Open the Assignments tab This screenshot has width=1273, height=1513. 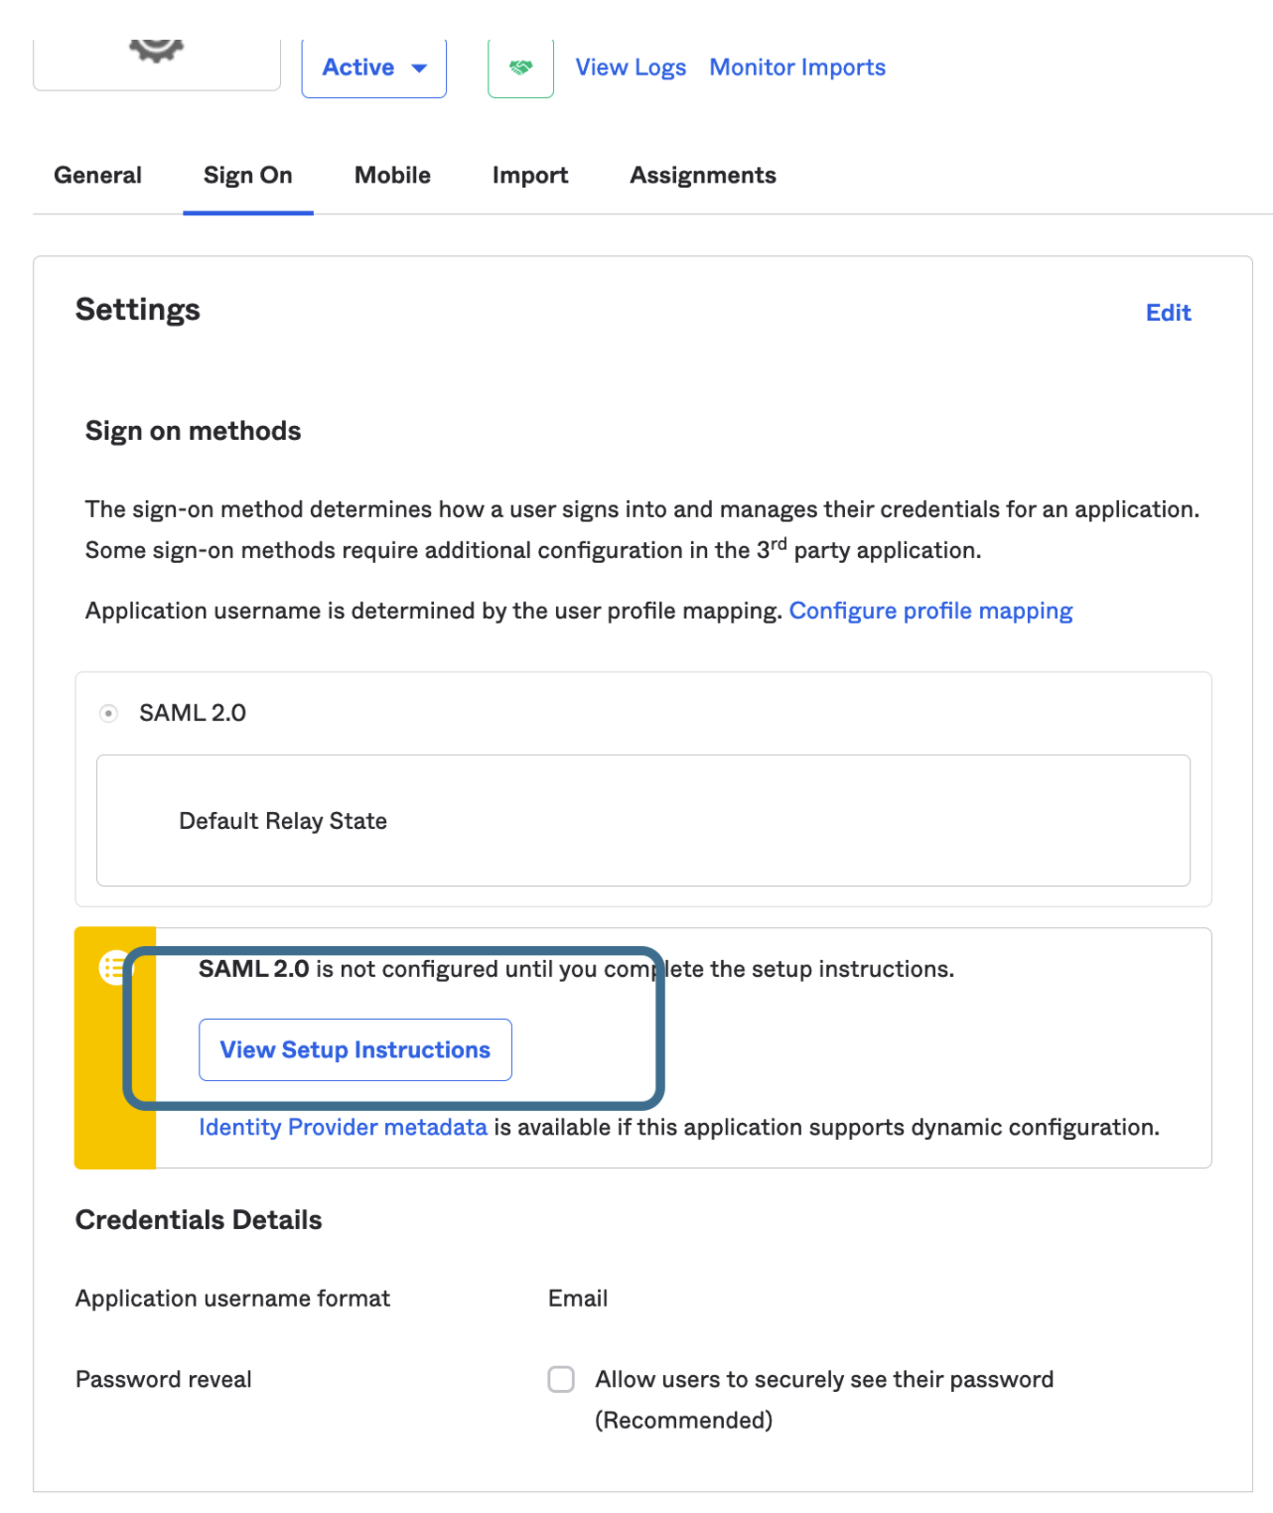[x=703, y=176]
